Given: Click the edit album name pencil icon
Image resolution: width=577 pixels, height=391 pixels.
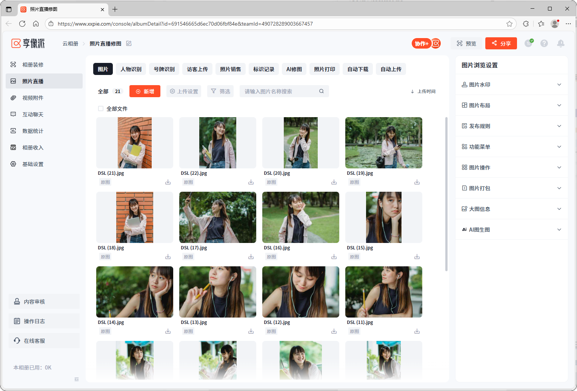Looking at the screenshot, I should pyautogui.click(x=129, y=44).
